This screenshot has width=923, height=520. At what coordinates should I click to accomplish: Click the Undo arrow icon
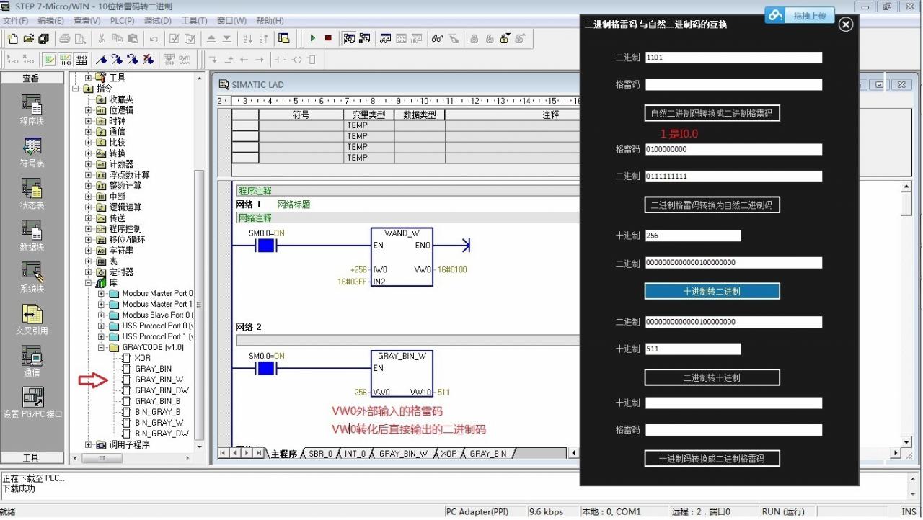point(154,38)
